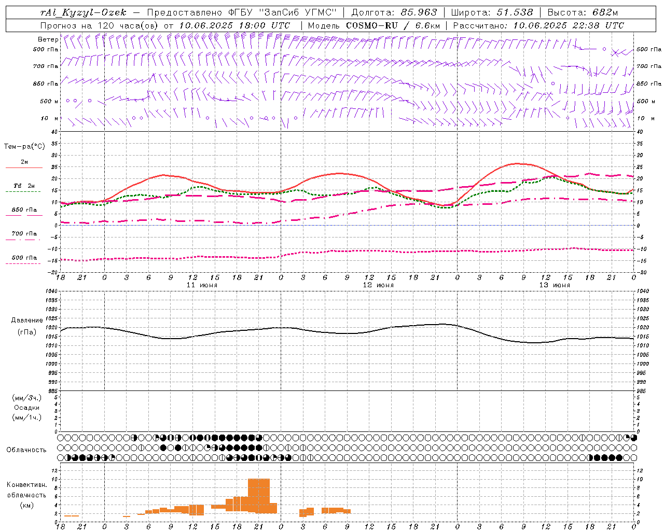
Task: Click the Td 2м legend label
Action: click(x=24, y=186)
